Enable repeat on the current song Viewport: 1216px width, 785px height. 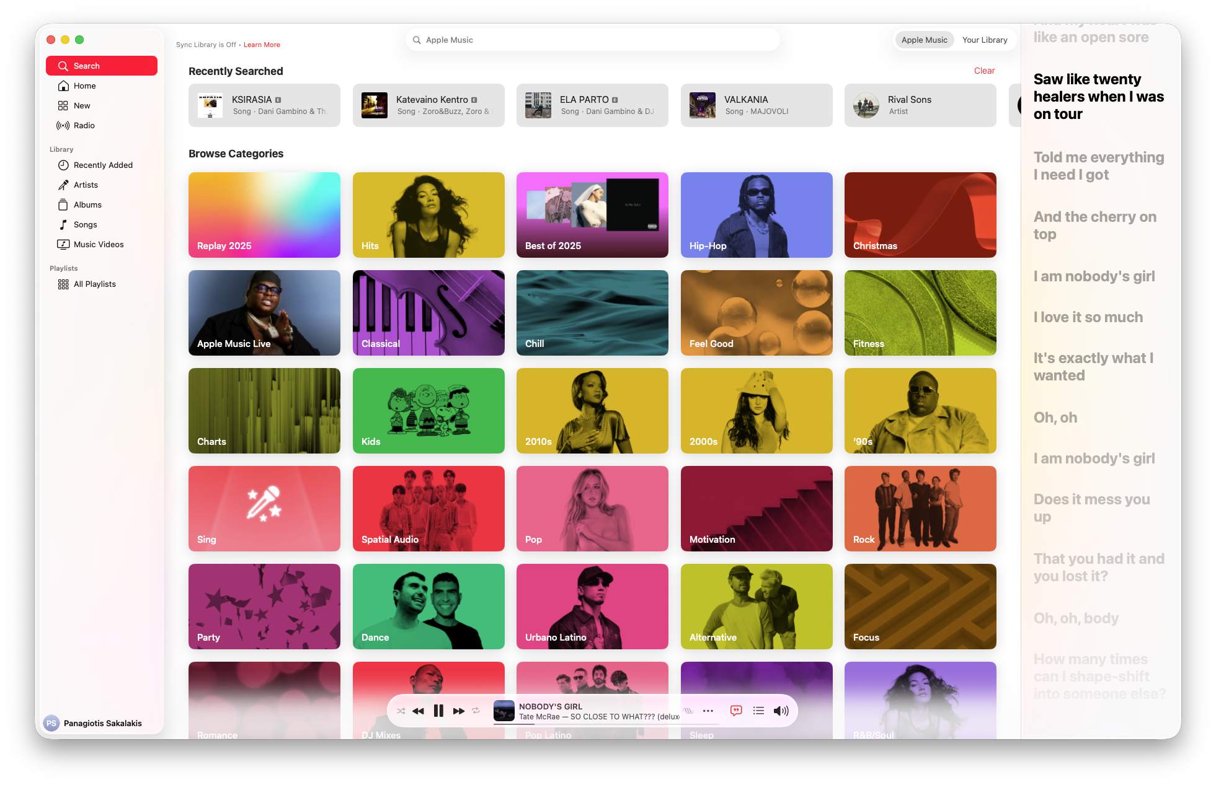pos(476,711)
